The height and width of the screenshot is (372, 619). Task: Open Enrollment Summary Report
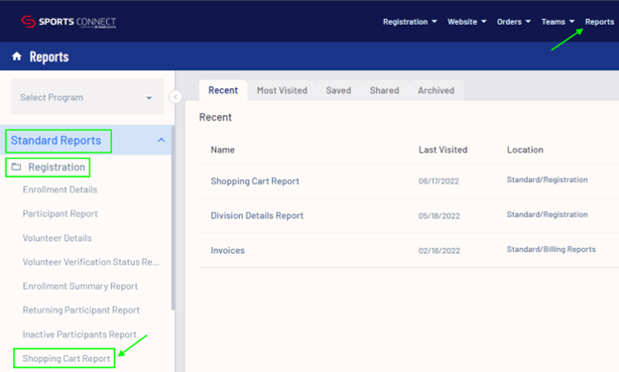click(x=80, y=286)
